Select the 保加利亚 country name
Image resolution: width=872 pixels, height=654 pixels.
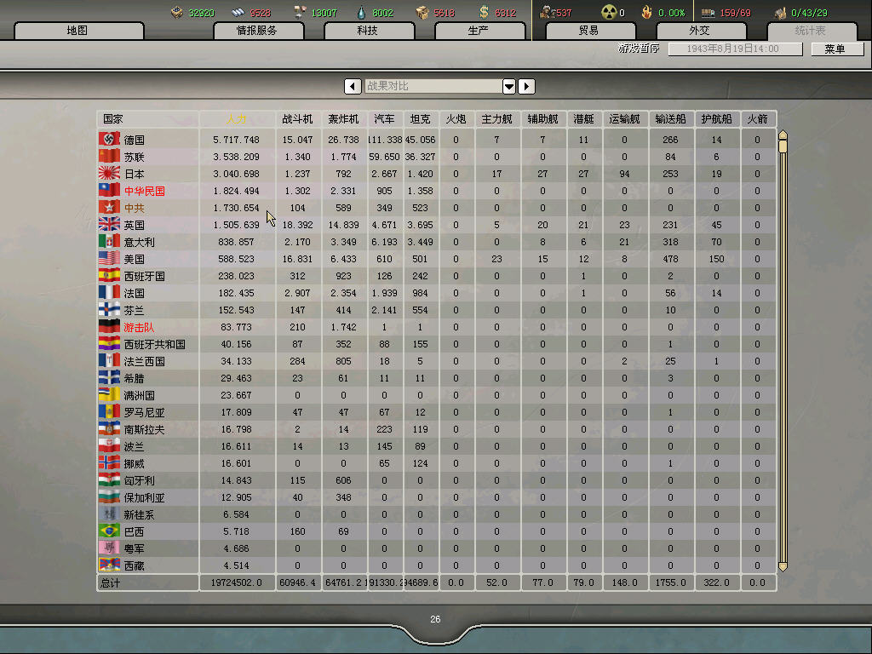[x=145, y=497]
